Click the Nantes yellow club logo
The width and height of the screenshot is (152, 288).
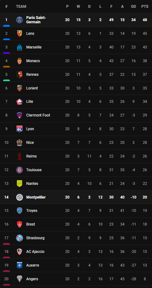[20, 184]
